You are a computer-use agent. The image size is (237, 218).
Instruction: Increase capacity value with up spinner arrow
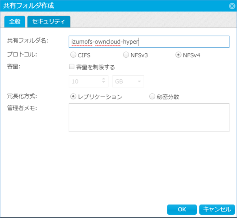(104, 79)
